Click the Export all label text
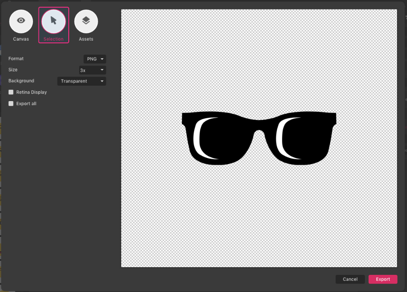The height and width of the screenshot is (292, 407). 26,103
